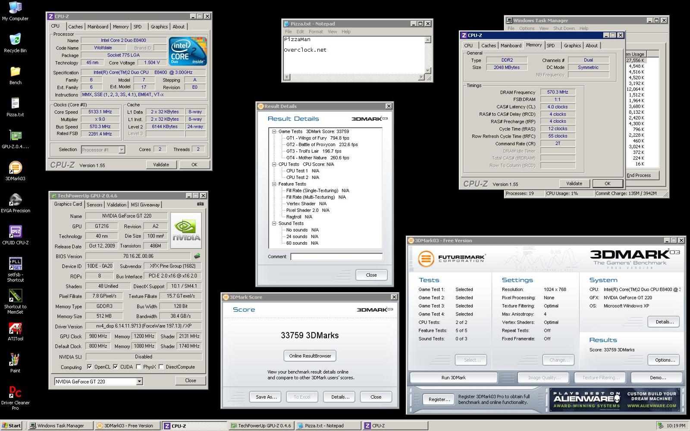This screenshot has width=690, height=431.
Task: Open Sensors tab in GPU-Z
Action: [x=94, y=205]
